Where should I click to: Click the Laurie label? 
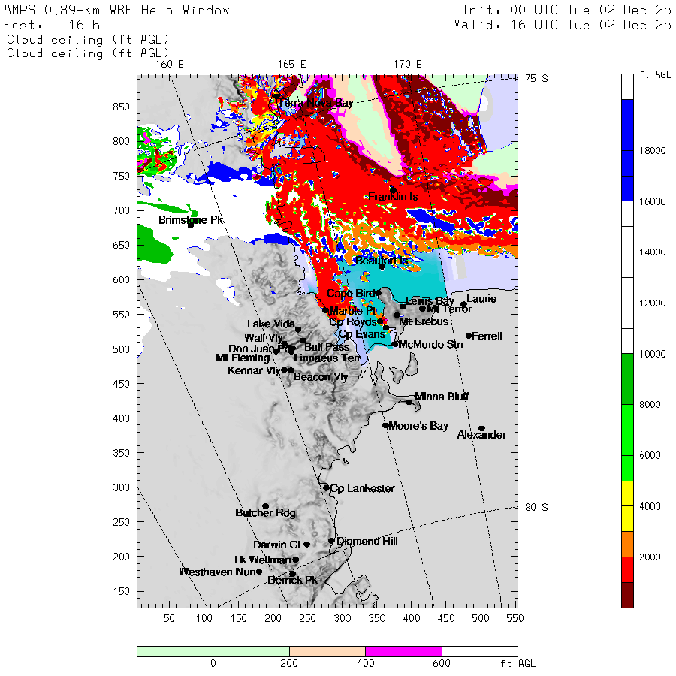click(481, 299)
